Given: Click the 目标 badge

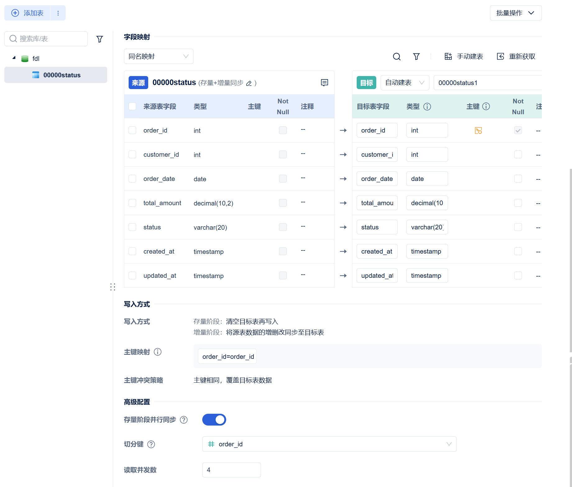Looking at the screenshot, I should (x=366, y=83).
